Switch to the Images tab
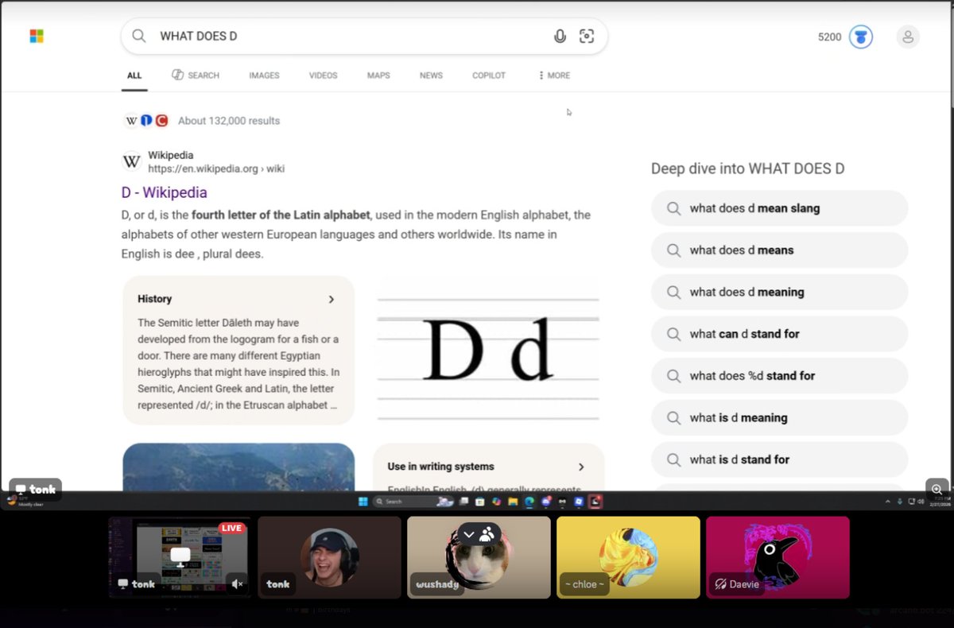This screenshot has height=628, width=954. (264, 76)
